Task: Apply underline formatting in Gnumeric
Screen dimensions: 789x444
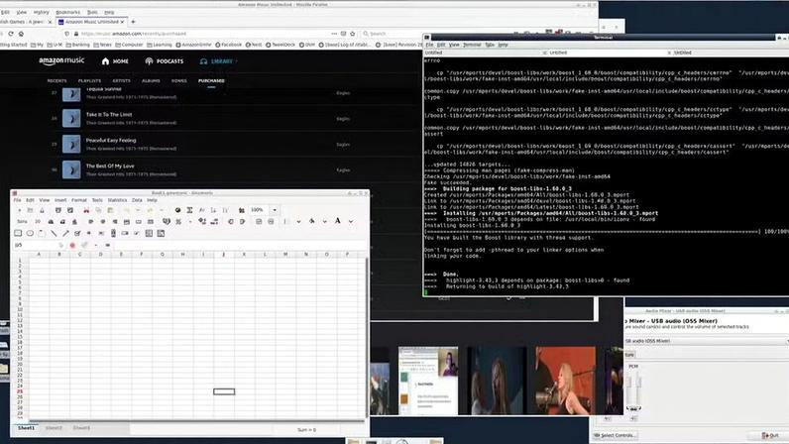Action: tap(74, 221)
